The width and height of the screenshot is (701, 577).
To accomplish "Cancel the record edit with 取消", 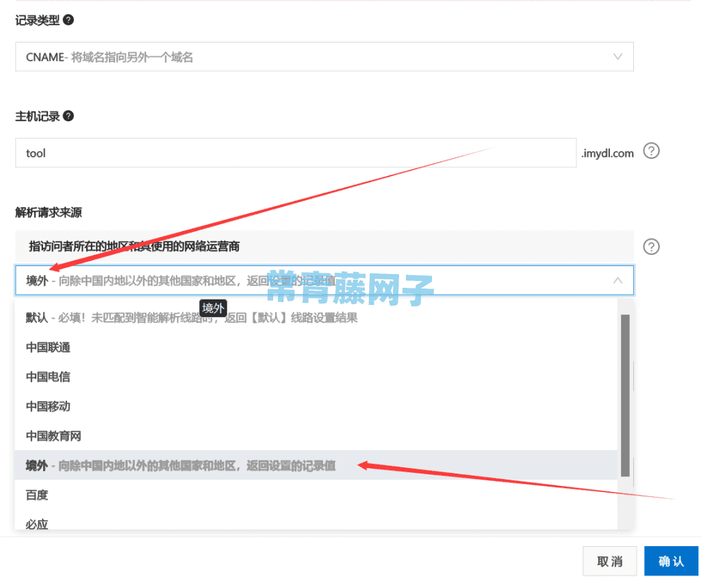I will point(609,561).
